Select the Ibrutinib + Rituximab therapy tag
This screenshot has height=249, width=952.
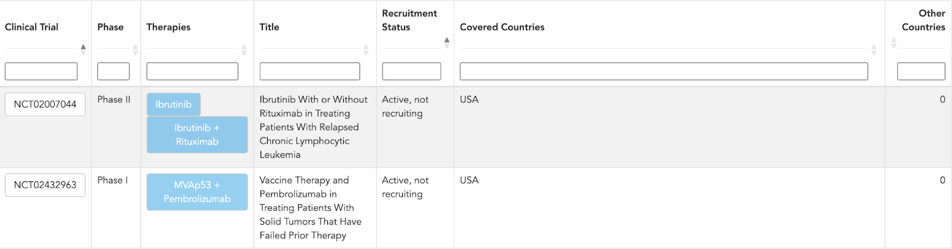pos(197,135)
